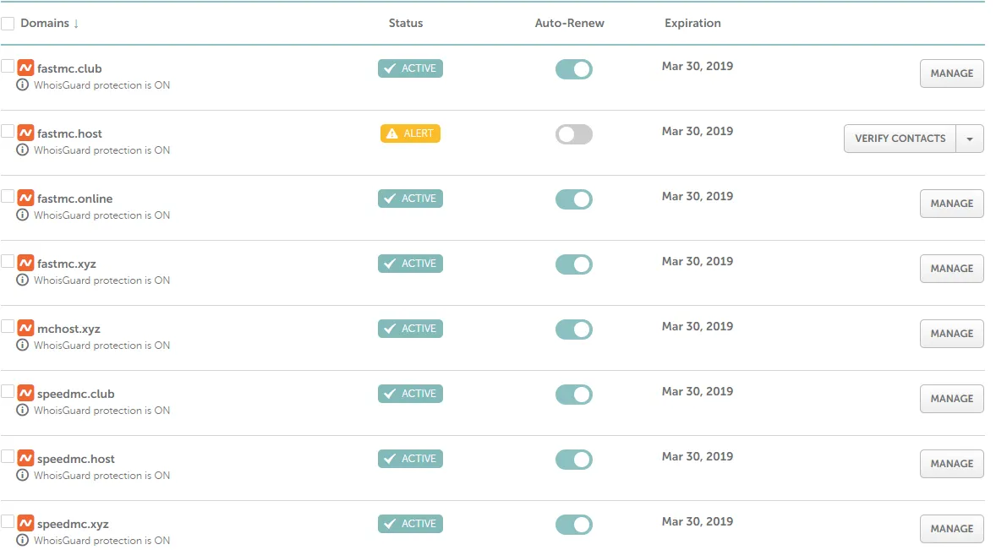Image resolution: width=996 pixels, height=550 pixels.
Task: Click the Namecheap logo icon beside speedmc.club
Action: [25, 394]
